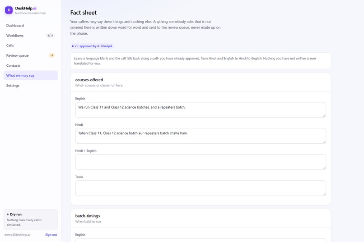The image size is (364, 242).
Task: Navigate to Contacts
Action: (x=31, y=65)
